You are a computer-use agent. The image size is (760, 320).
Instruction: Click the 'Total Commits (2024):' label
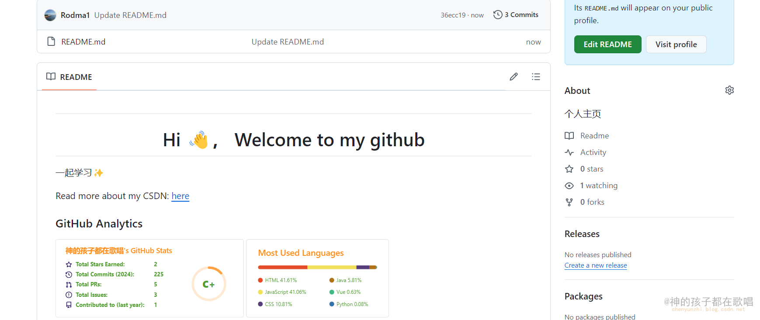pos(105,275)
